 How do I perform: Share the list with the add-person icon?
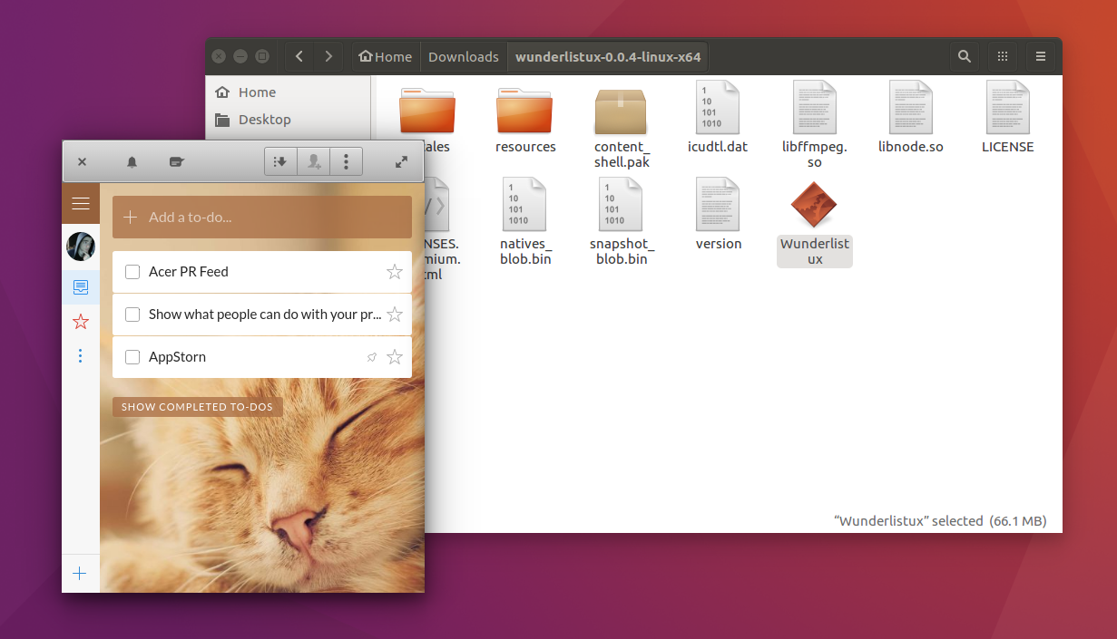(x=314, y=161)
